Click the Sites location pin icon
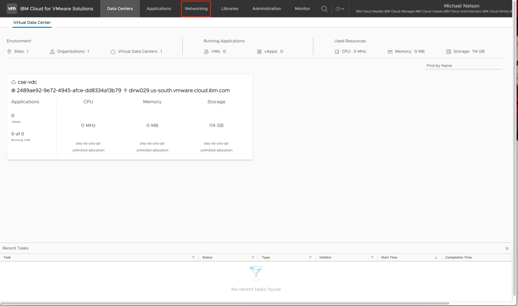The width and height of the screenshot is (518, 306). [10, 52]
